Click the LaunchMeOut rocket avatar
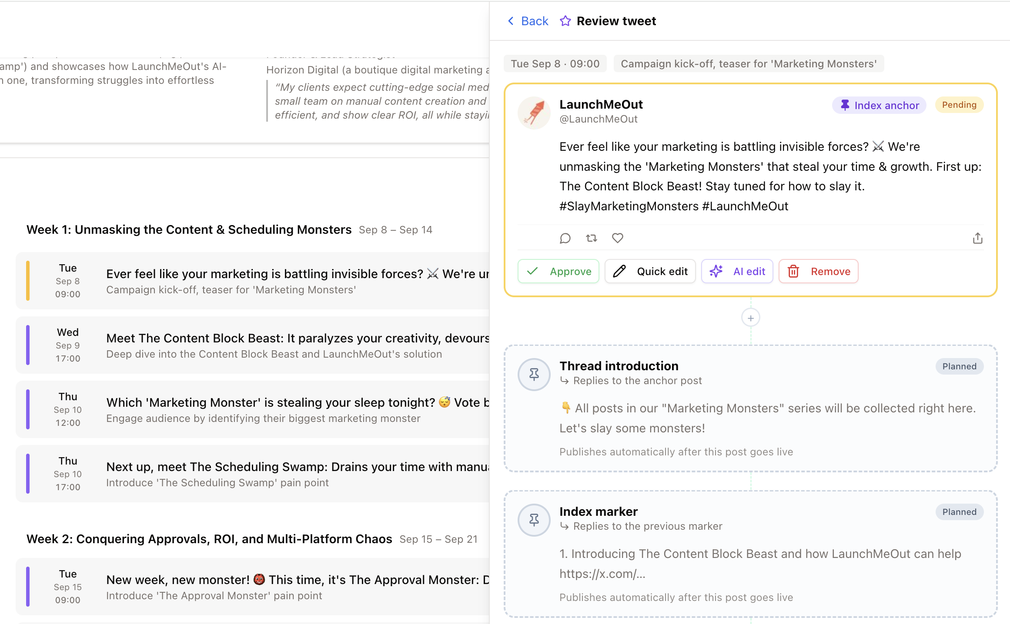This screenshot has width=1010, height=624. (x=534, y=113)
